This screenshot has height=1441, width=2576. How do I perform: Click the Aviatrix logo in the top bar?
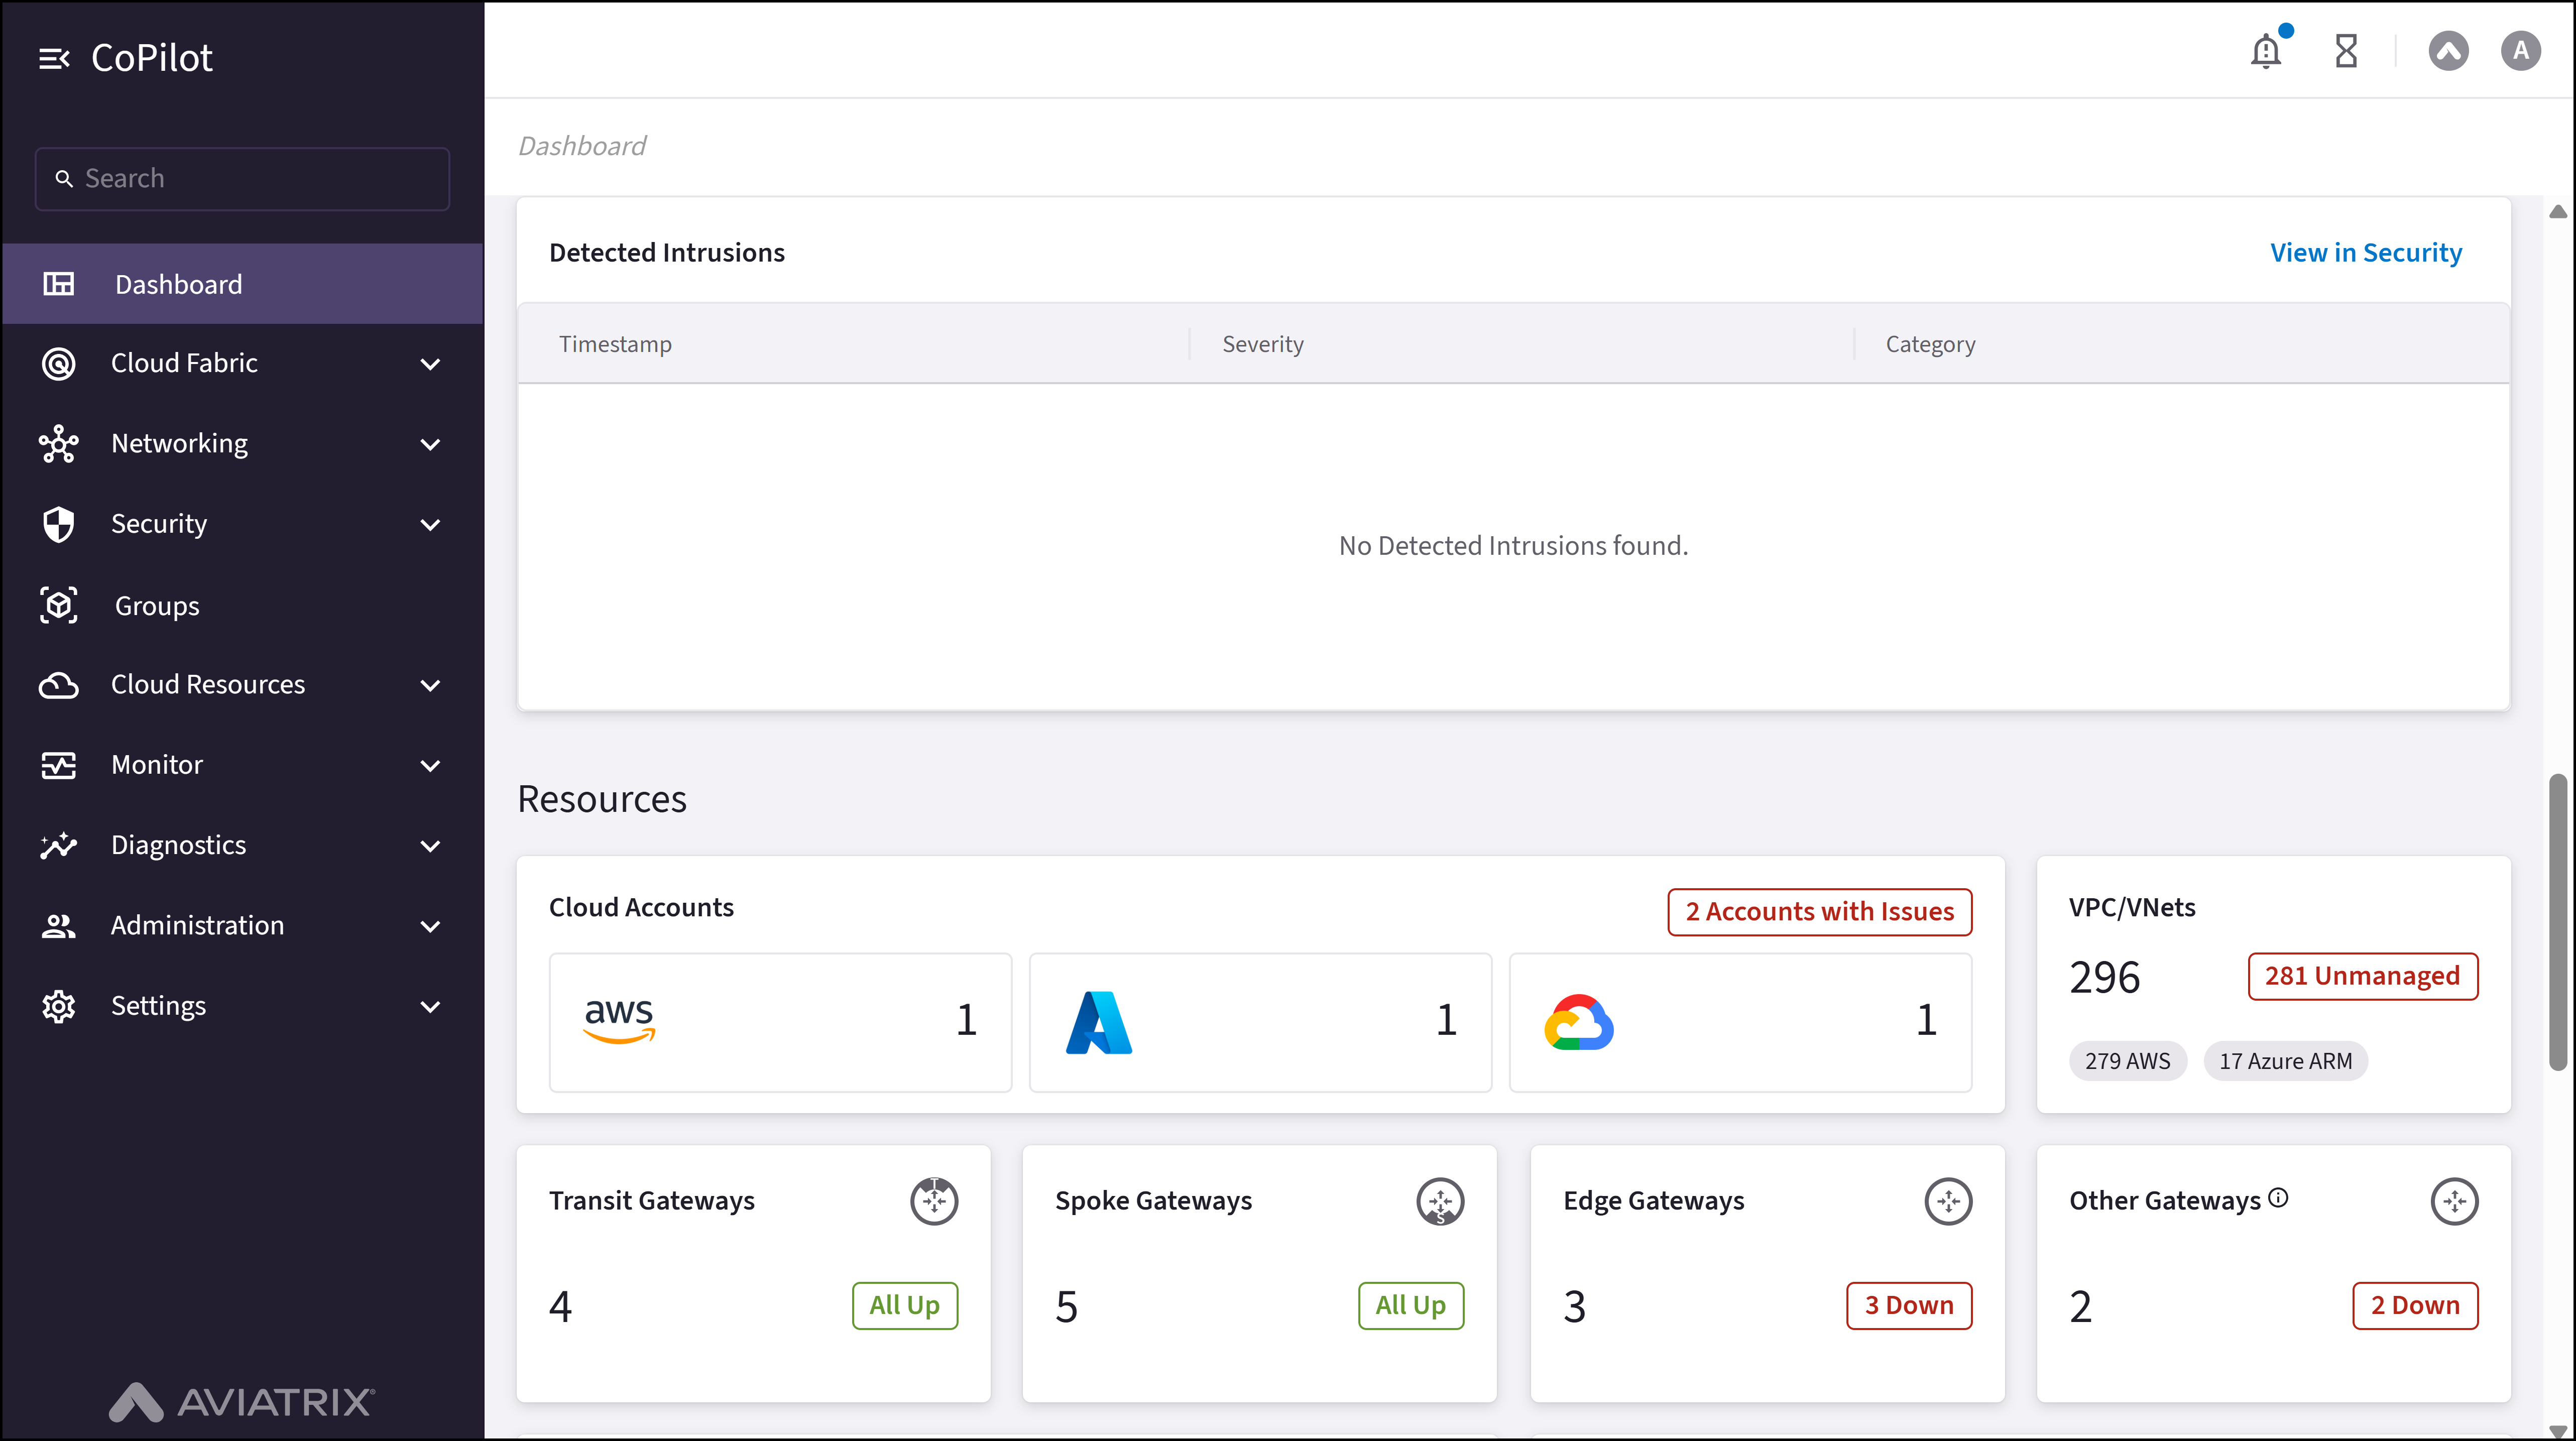[2447, 50]
